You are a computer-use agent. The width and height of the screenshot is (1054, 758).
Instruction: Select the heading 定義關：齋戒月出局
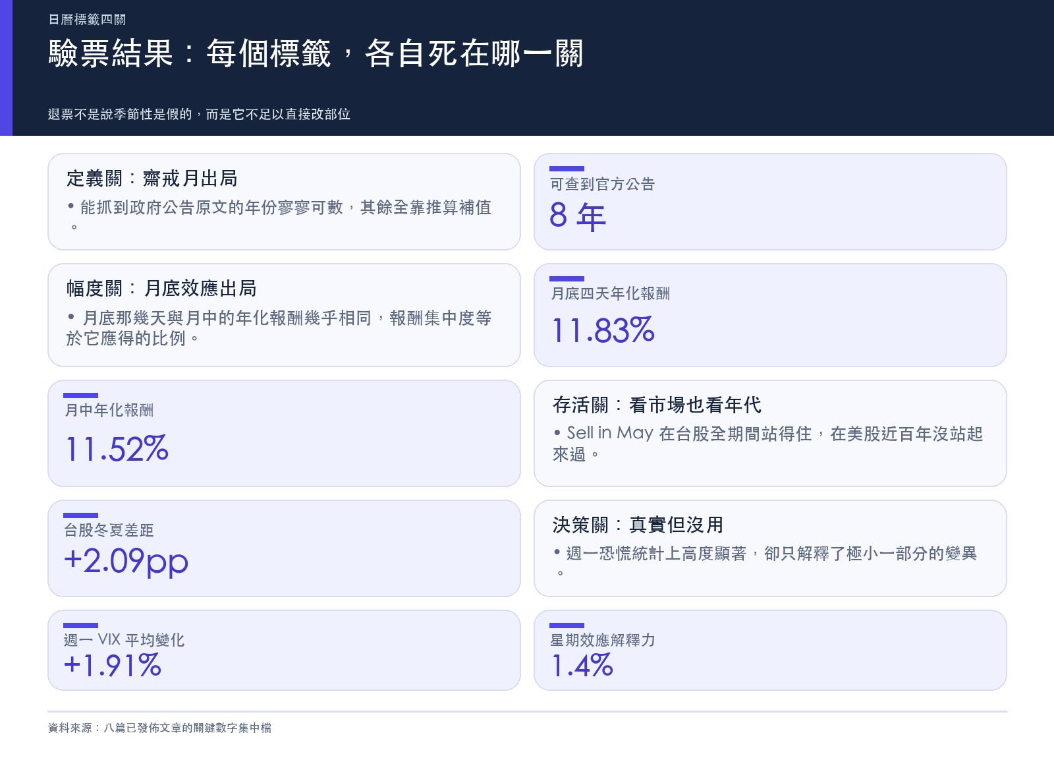click(x=152, y=179)
